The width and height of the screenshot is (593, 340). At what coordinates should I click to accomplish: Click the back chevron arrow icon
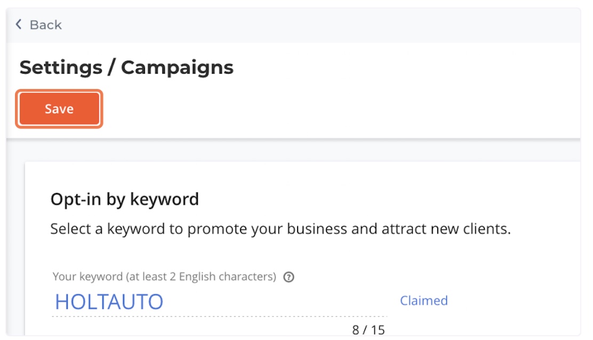19,24
